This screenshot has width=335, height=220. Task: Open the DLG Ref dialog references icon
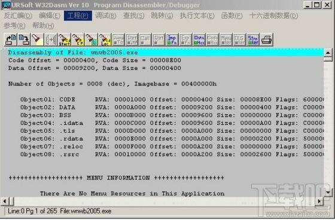(x=239, y=39)
